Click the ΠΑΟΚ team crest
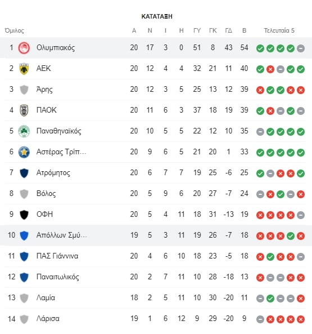Screen dimensions: 312x334 coord(24,110)
